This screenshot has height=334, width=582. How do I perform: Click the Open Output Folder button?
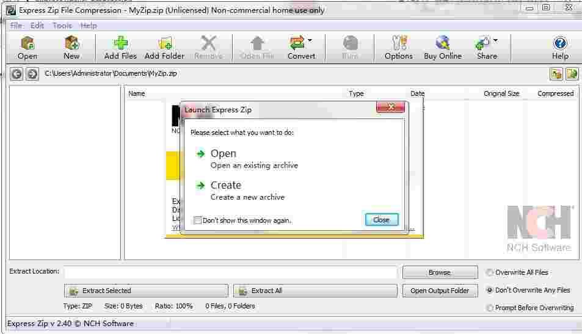tap(440, 291)
